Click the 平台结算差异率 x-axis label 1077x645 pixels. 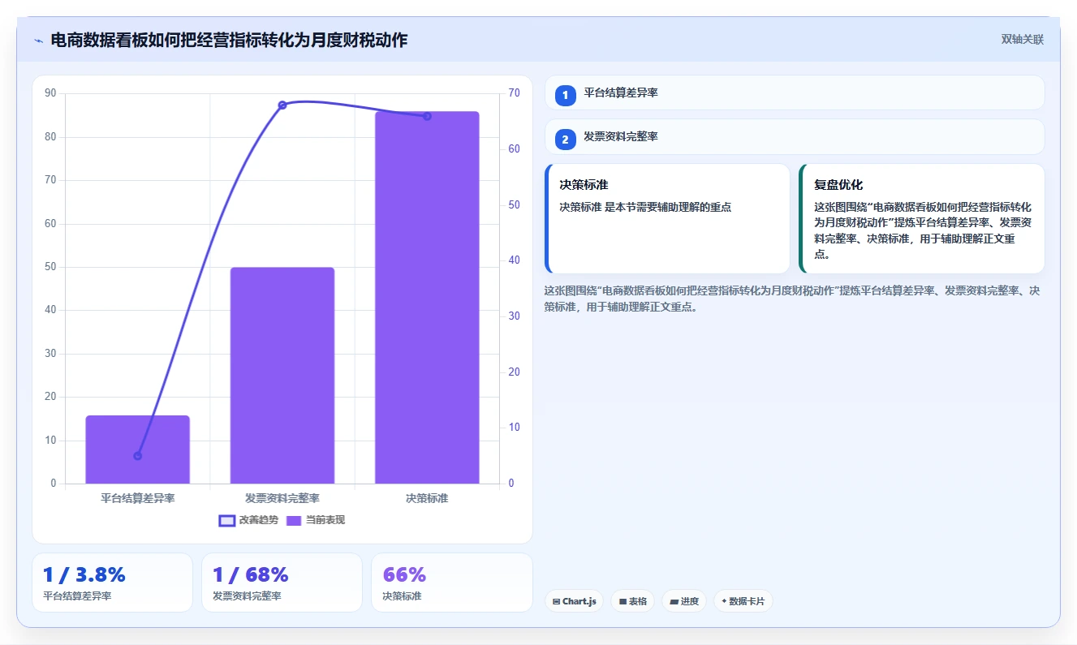pyautogui.click(x=137, y=498)
